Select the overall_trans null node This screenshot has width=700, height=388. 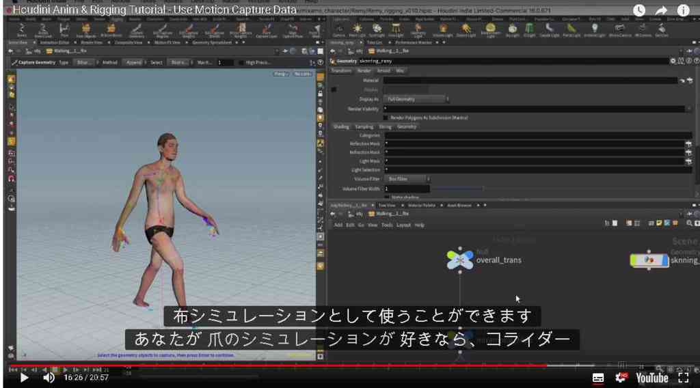[460, 260]
